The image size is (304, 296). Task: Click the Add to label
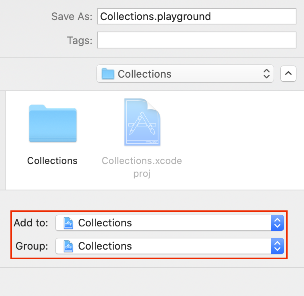pos(31,223)
